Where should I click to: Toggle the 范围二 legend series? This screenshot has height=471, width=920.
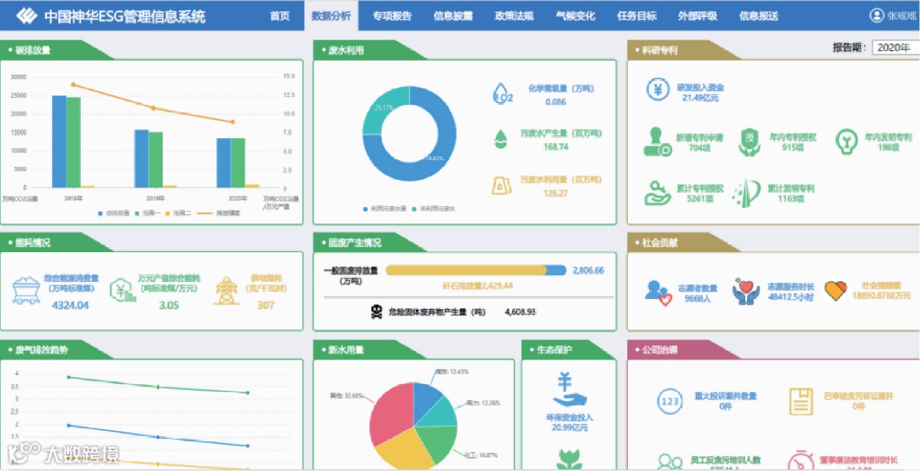[178, 212]
